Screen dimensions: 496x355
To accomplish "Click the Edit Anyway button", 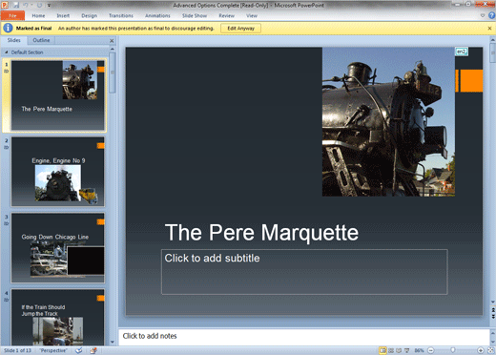I will tap(240, 29).
